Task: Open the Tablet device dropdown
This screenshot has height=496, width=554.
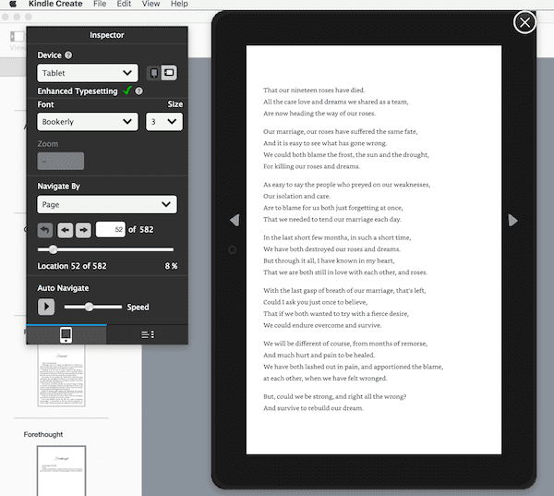Action: [x=88, y=73]
